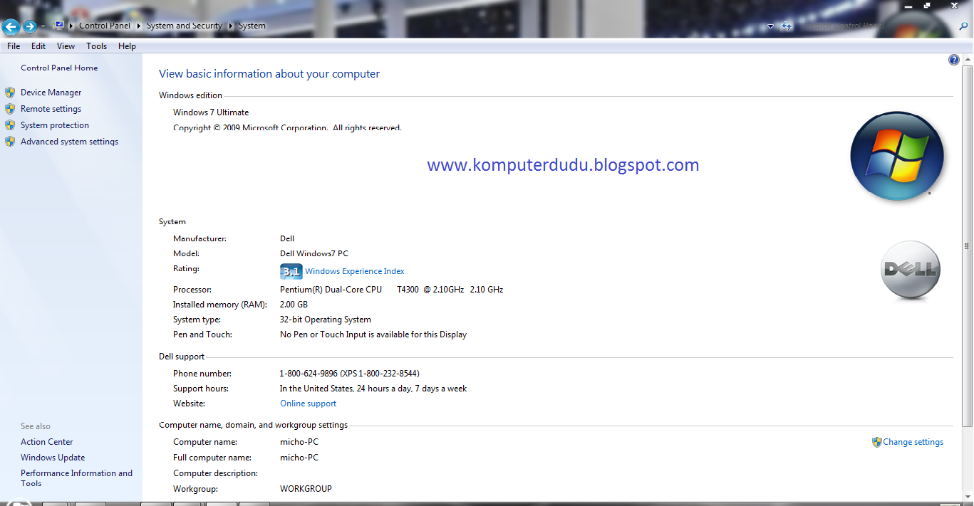Viewport: 974px width, 506px height.
Task: Expand breadcrumb arrow before Control Panel
Action: point(72,26)
